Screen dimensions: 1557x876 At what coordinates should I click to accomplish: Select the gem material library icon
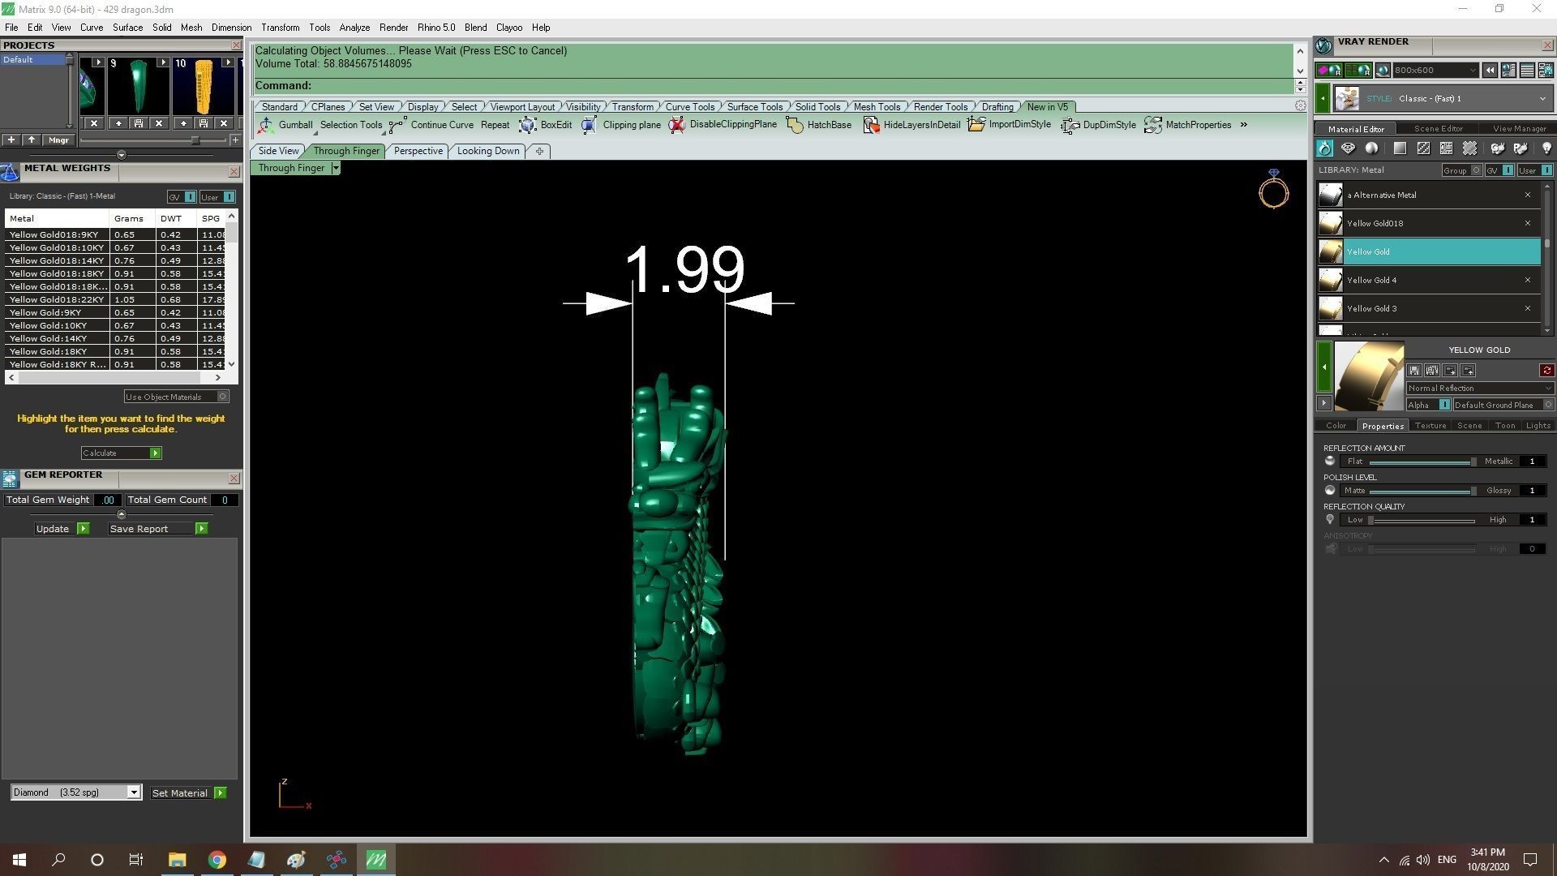click(1348, 148)
